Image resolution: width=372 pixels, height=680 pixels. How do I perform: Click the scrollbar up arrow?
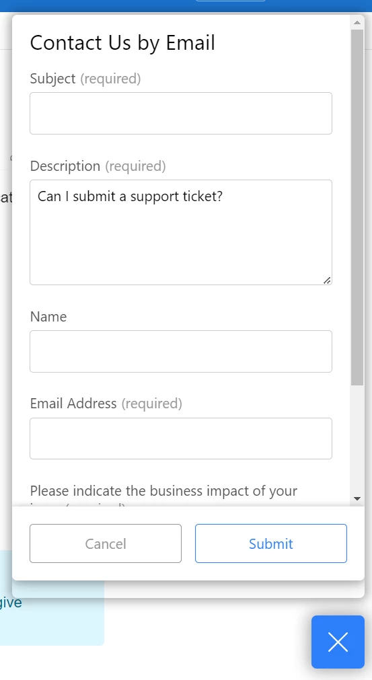pos(357,22)
